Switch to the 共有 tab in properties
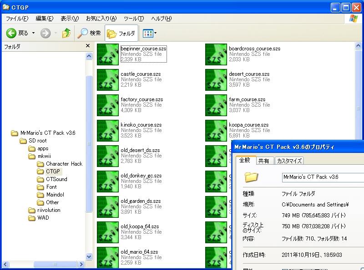The width and height of the screenshot is (364, 270). pos(264,161)
